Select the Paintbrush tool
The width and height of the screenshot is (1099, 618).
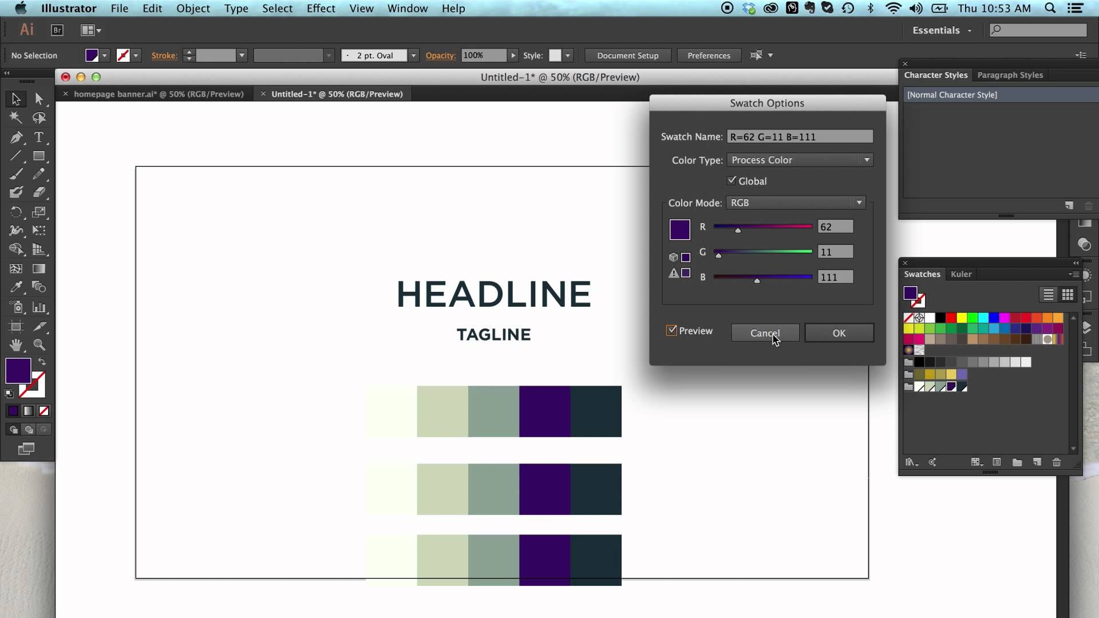point(16,174)
